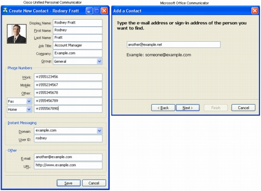Click the Company field
The image size is (261, 191).
pos(78,54)
